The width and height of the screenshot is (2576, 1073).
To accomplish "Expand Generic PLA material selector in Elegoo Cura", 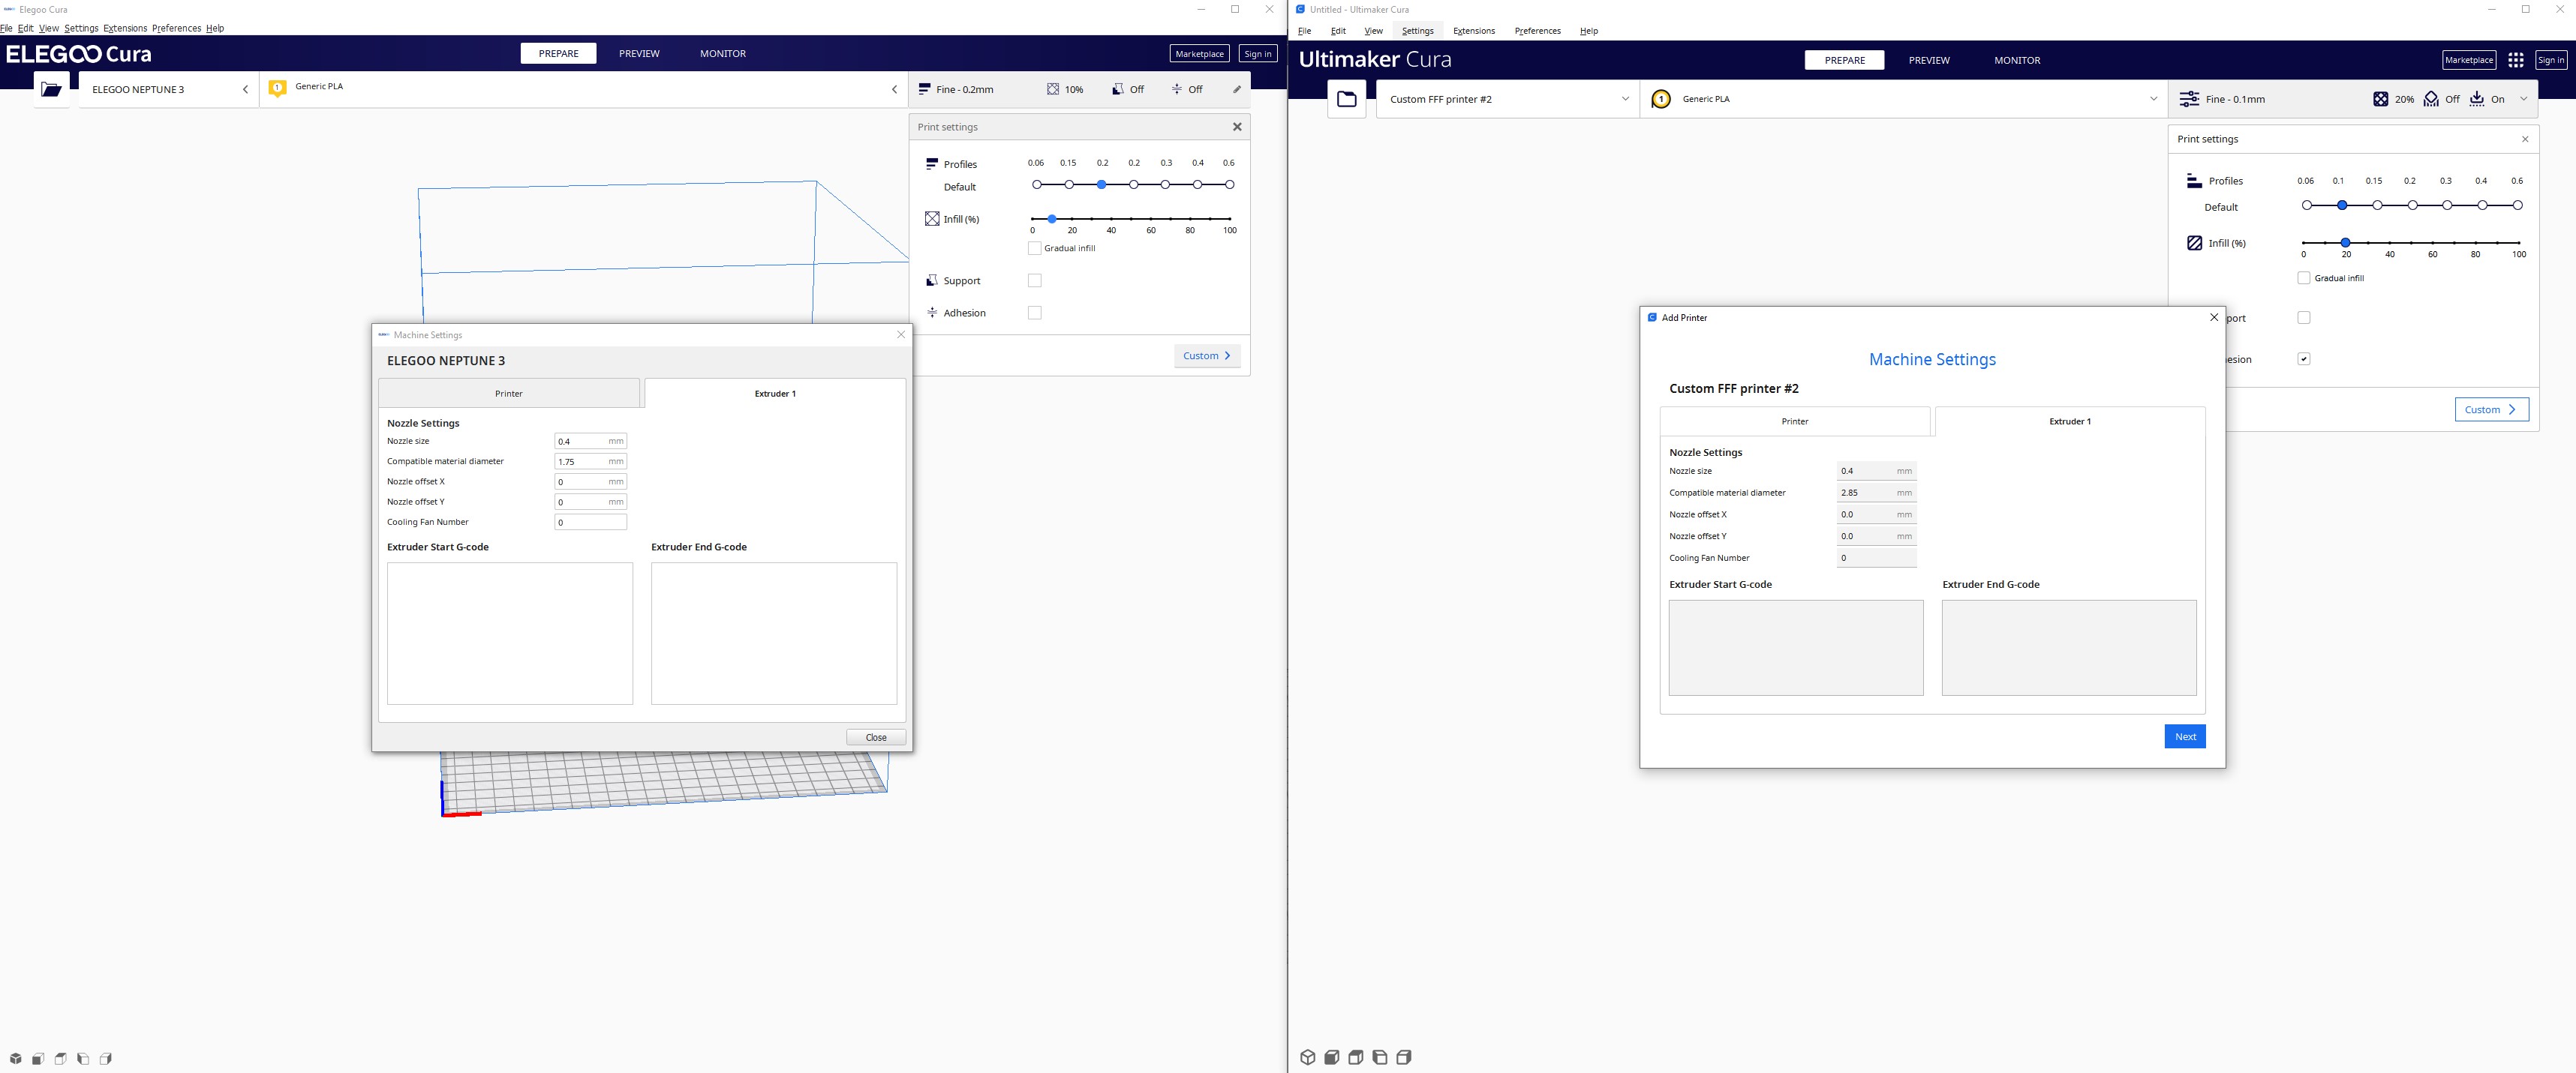I will click(x=584, y=89).
